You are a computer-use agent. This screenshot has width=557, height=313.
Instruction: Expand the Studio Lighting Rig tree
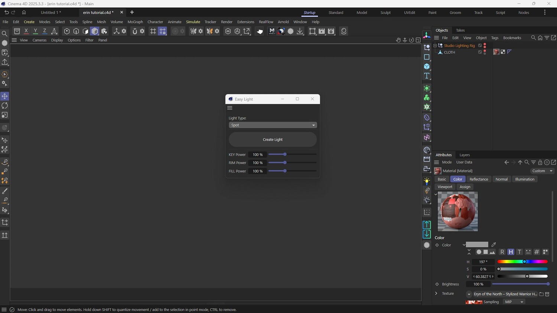pyautogui.click(x=435, y=46)
